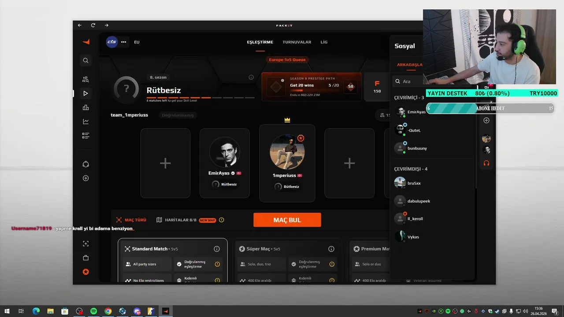Viewport: 564px width, 317px height.
Task: Switch to the LİG tab
Action: point(324,42)
